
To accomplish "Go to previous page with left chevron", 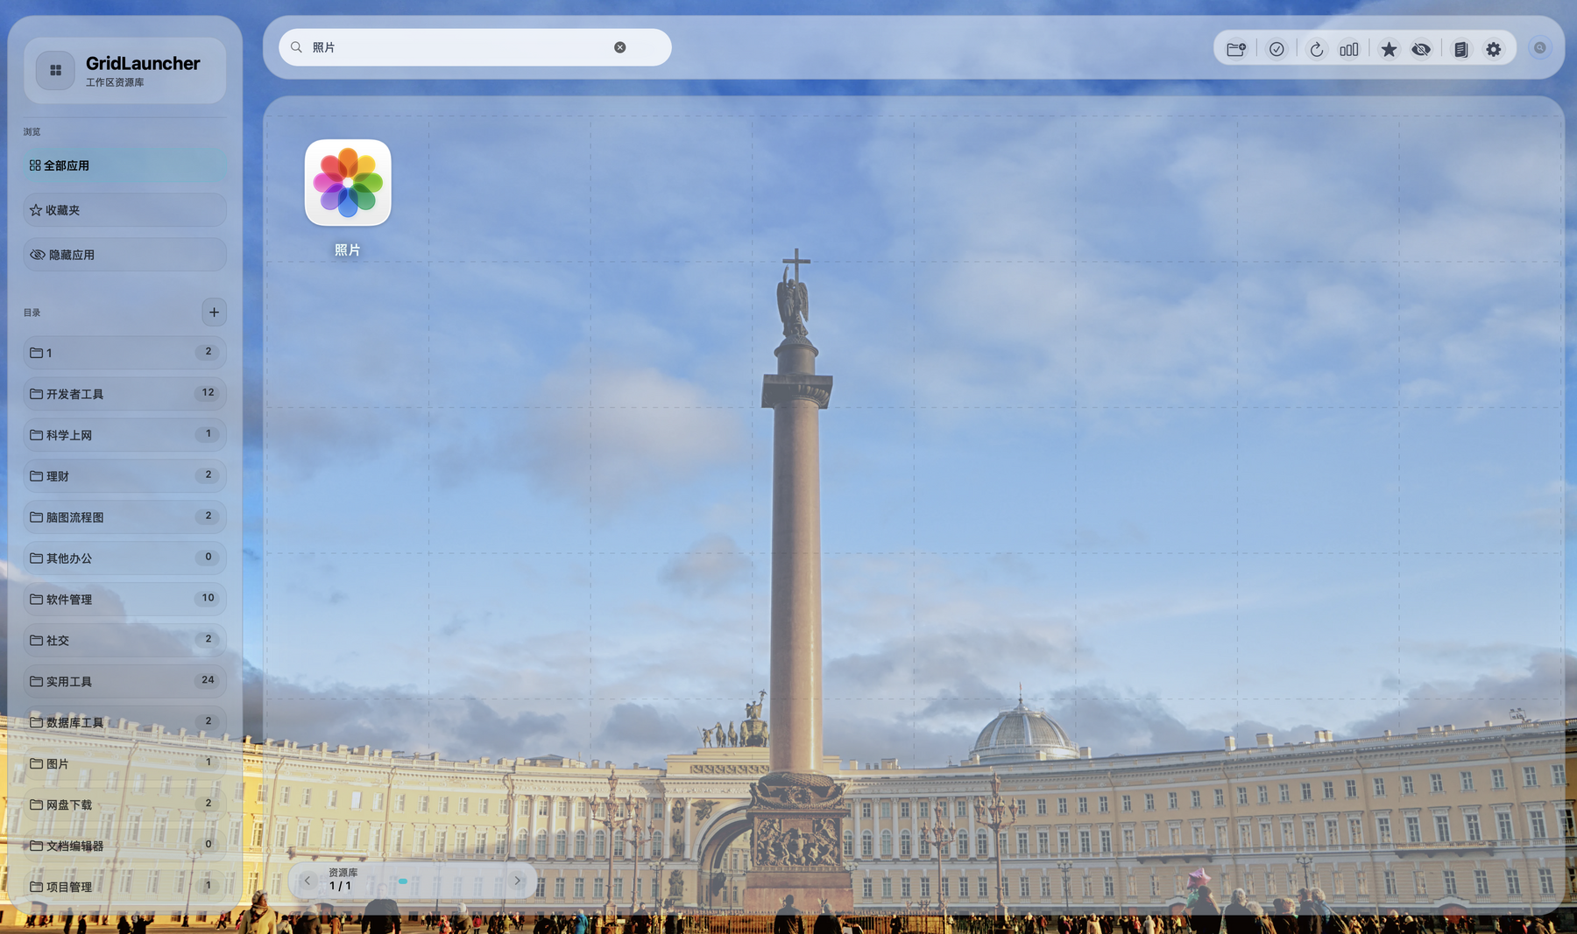I will click(308, 881).
